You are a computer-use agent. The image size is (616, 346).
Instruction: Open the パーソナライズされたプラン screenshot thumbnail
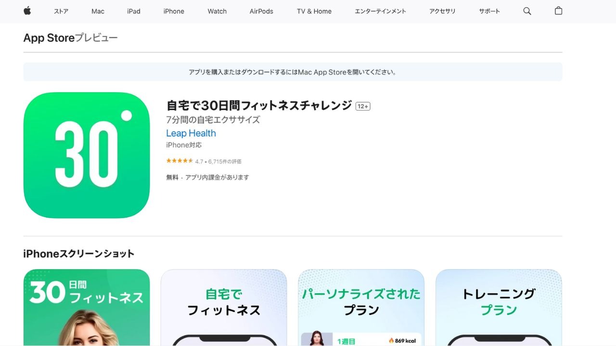361,308
